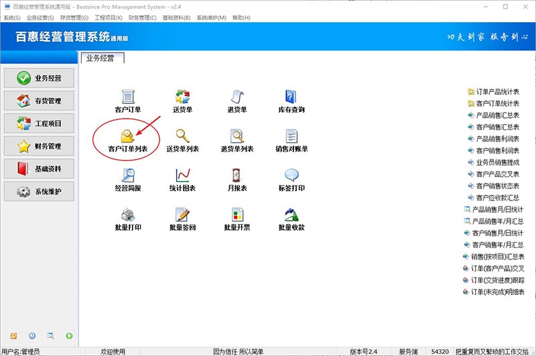Open the 系统(S) menu
This screenshot has height=356, width=536.
12,17
